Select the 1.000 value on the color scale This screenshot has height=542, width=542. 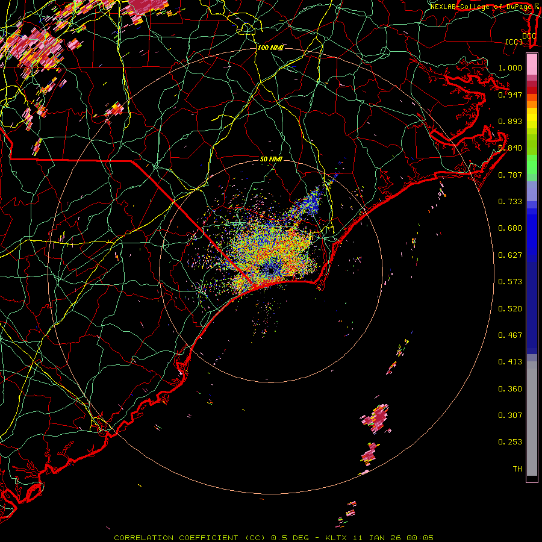tap(510, 67)
